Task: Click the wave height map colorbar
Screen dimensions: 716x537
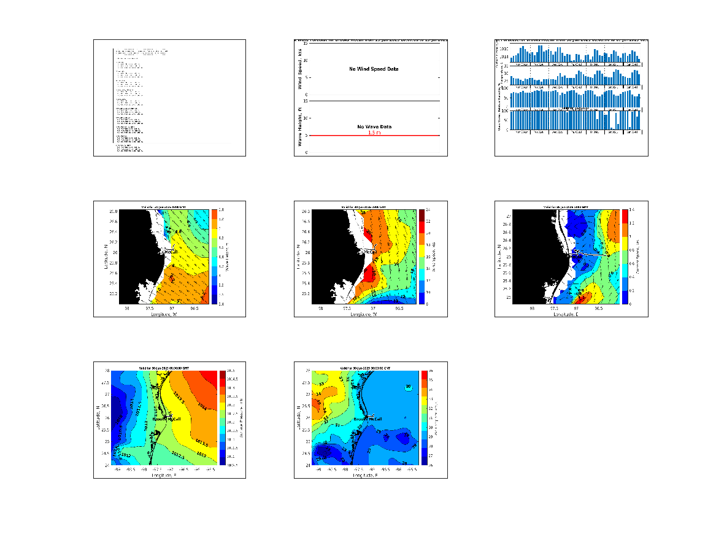Action: pyautogui.click(x=214, y=257)
